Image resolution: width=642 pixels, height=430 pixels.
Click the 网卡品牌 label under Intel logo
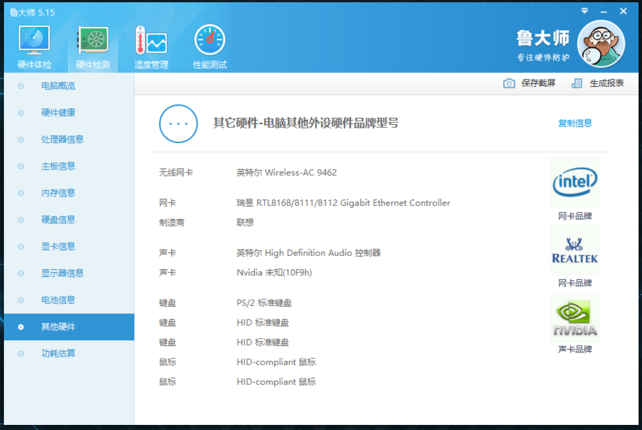(575, 216)
